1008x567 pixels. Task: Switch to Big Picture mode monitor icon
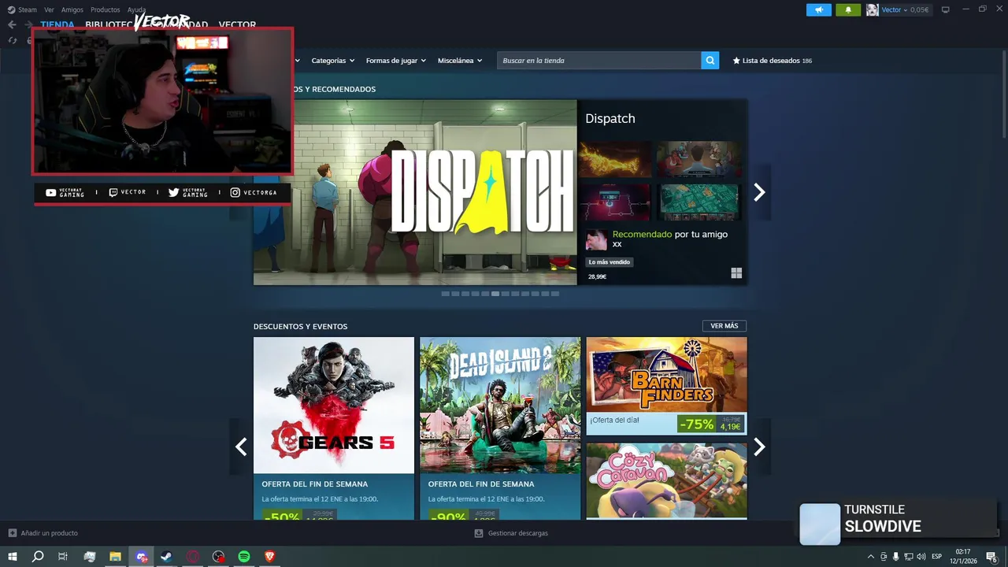(946, 9)
